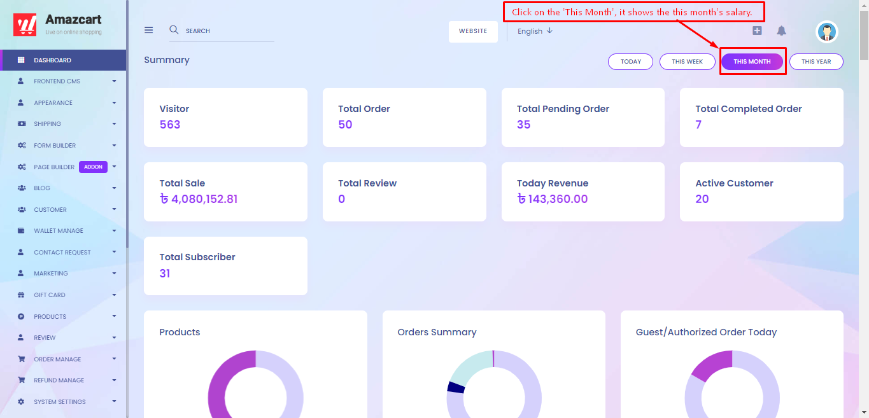Filter summary by This Year
This screenshot has width=869, height=418.
(816, 62)
